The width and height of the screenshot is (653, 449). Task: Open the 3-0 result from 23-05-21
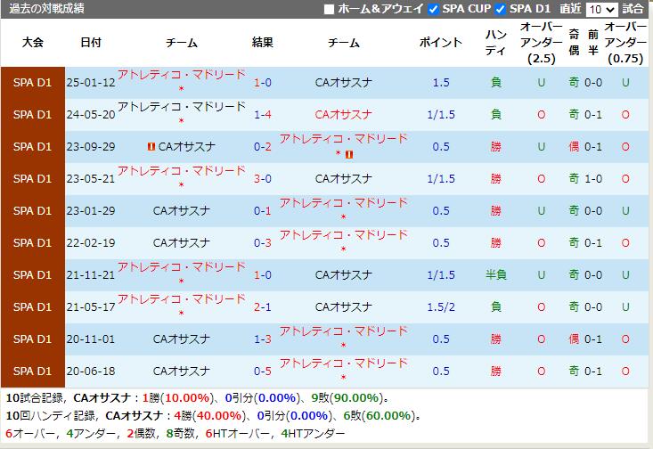pyautogui.click(x=263, y=179)
